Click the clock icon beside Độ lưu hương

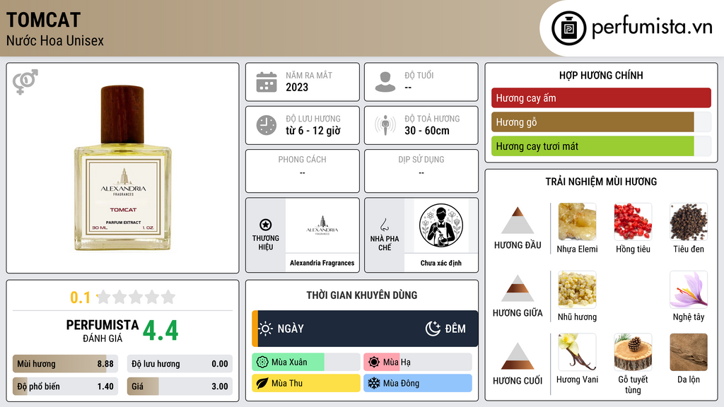[267, 125]
